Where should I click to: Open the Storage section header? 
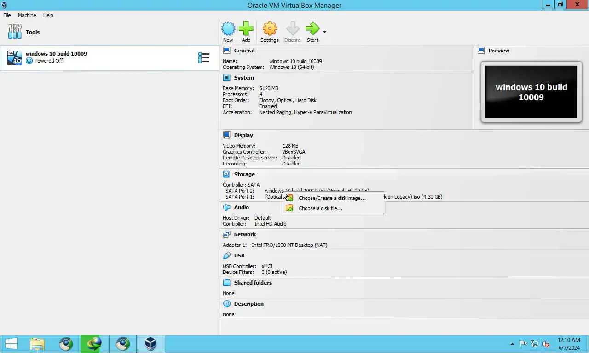pos(244,174)
